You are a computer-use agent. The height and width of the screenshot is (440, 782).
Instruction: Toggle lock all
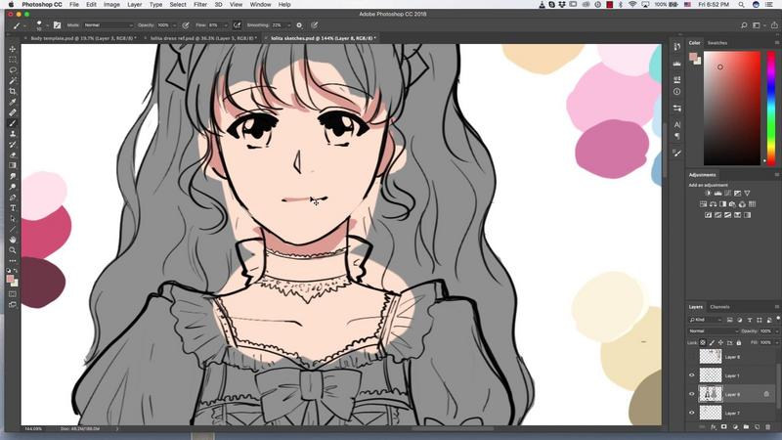pos(739,343)
